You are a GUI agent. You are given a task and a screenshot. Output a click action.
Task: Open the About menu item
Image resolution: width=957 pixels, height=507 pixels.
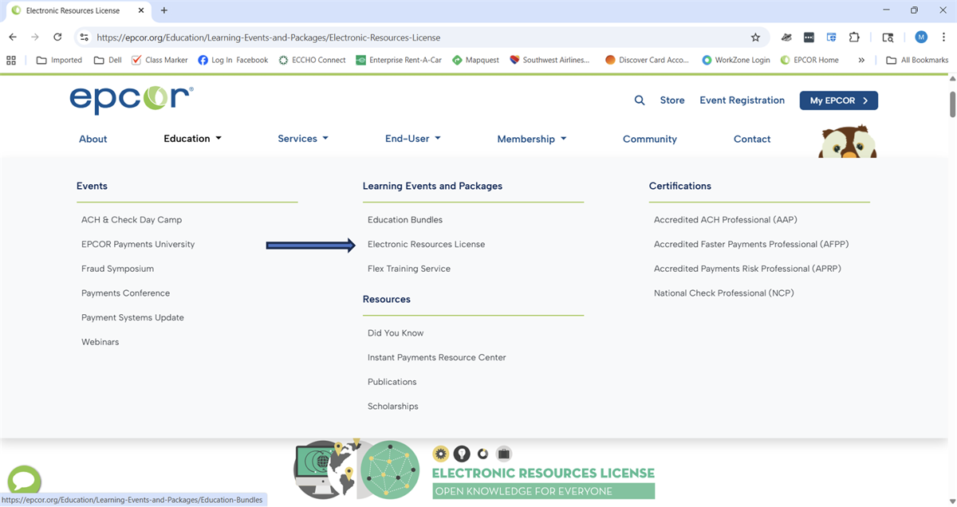93,139
